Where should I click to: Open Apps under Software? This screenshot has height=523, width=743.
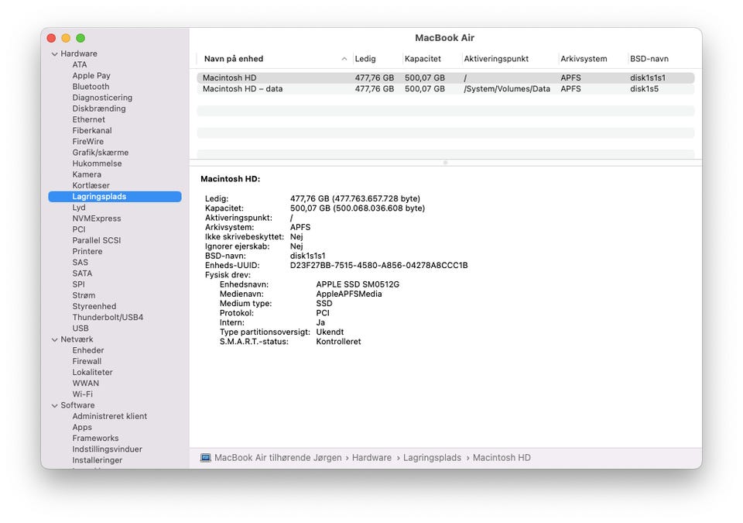click(x=82, y=427)
